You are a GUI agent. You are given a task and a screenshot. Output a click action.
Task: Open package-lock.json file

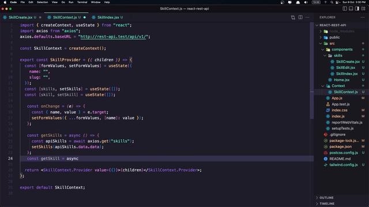click(344, 140)
